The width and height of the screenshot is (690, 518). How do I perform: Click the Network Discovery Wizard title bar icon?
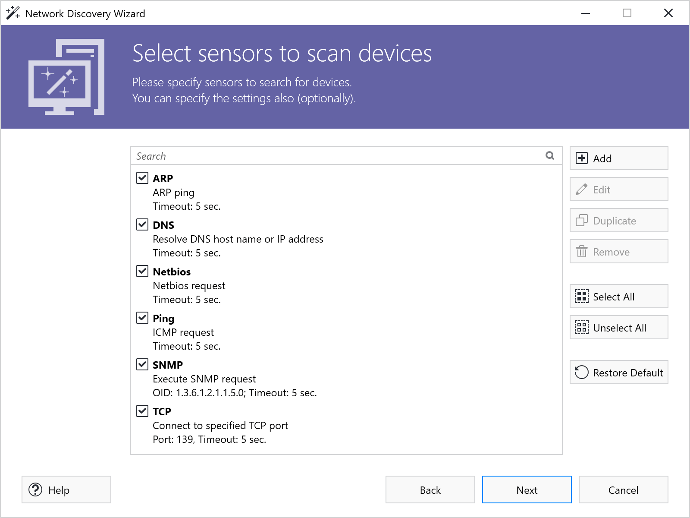coord(12,13)
